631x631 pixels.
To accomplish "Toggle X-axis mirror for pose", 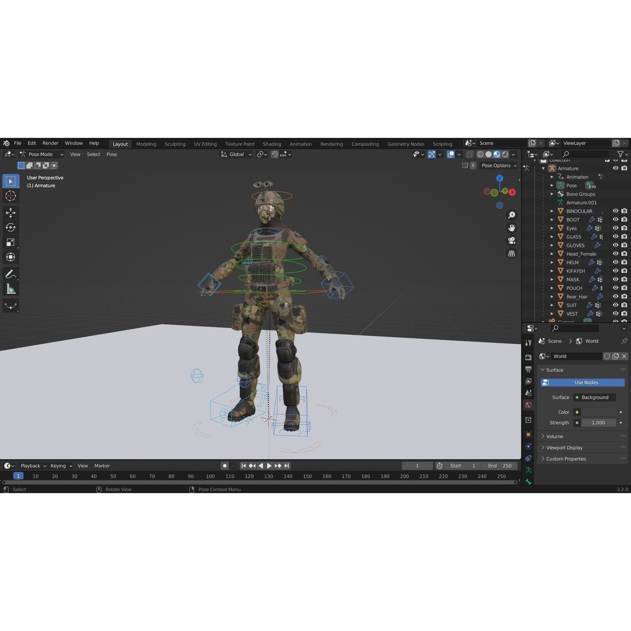I will tap(473, 165).
